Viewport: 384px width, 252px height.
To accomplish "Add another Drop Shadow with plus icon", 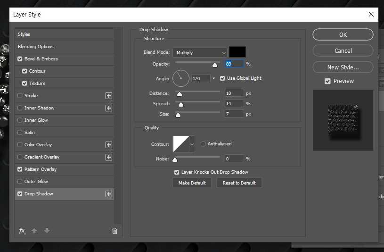I will pyautogui.click(x=109, y=194).
